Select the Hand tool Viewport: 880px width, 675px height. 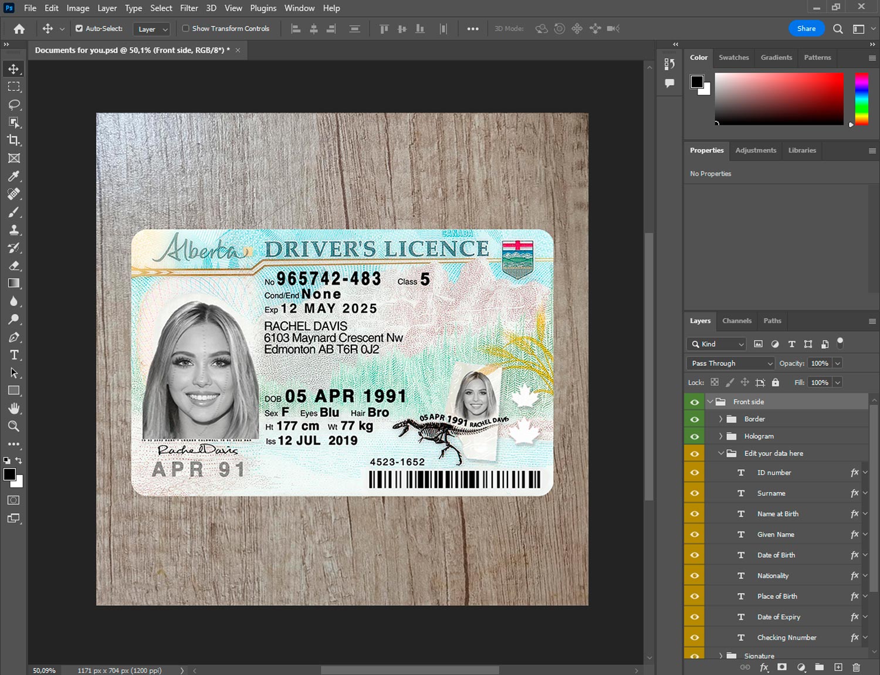(13, 408)
